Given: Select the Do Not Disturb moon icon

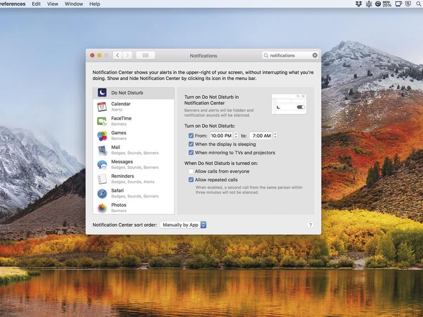Looking at the screenshot, I should (x=102, y=93).
